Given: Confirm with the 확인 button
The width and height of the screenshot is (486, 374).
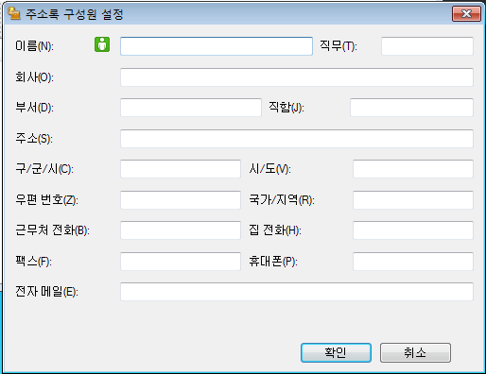Looking at the screenshot, I should (x=336, y=352).
